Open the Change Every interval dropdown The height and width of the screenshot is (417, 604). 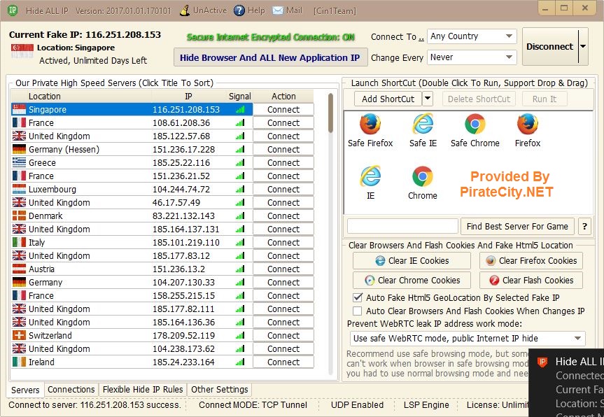[x=472, y=57]
